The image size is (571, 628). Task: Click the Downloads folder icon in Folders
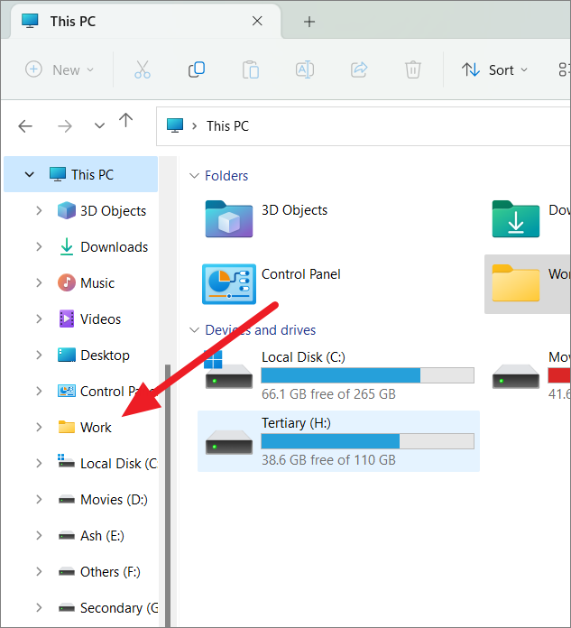[x=516, y=218]
